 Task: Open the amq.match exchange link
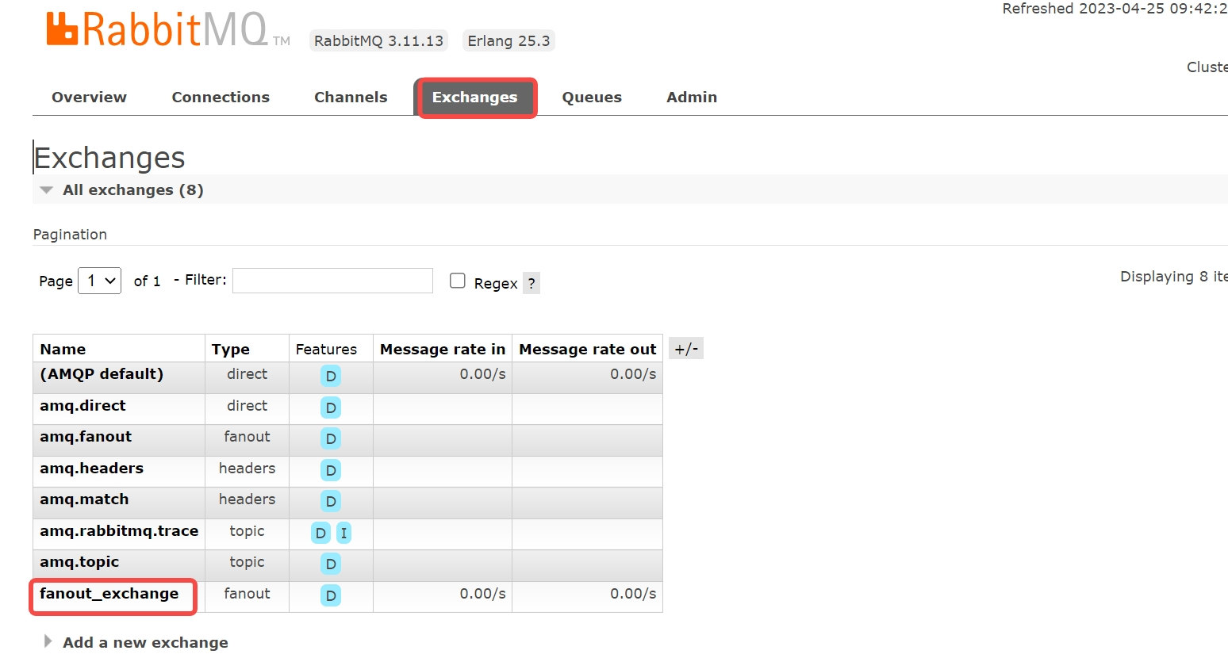pyautogui.click(x=84, y=499)
